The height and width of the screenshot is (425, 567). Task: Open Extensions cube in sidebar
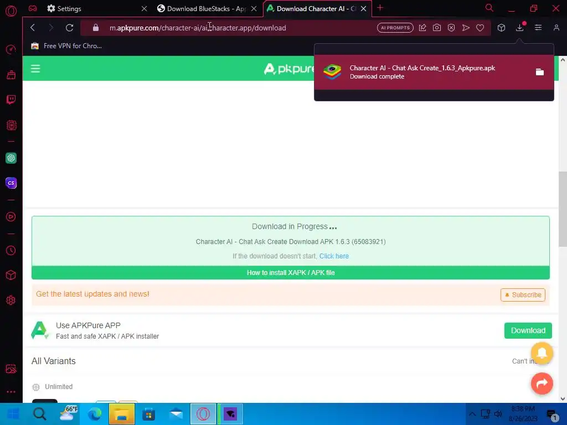pyautogui.click(x=11, y=275)
